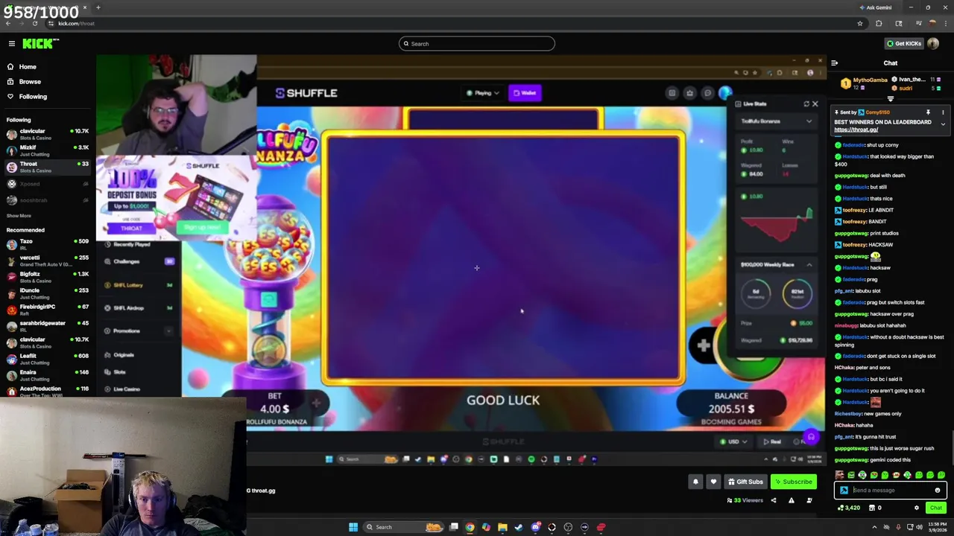The height and width of the screenshot is (536, 954).
Task: Go to Home in sidebar
Action: 28,67
